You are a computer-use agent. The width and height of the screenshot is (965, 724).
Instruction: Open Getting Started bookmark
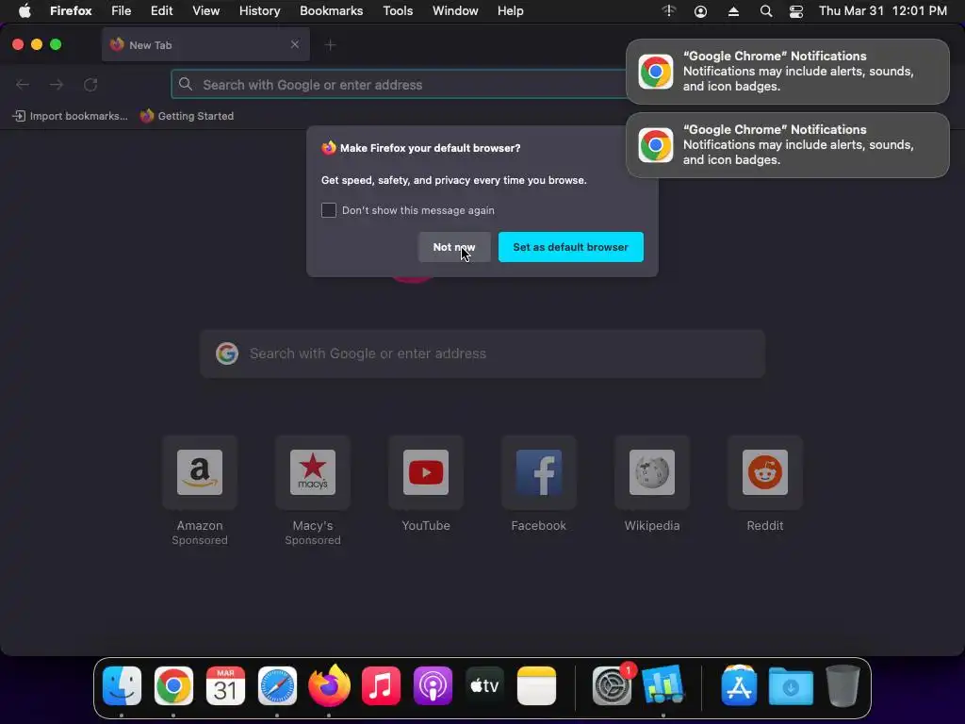click(188, 116)
